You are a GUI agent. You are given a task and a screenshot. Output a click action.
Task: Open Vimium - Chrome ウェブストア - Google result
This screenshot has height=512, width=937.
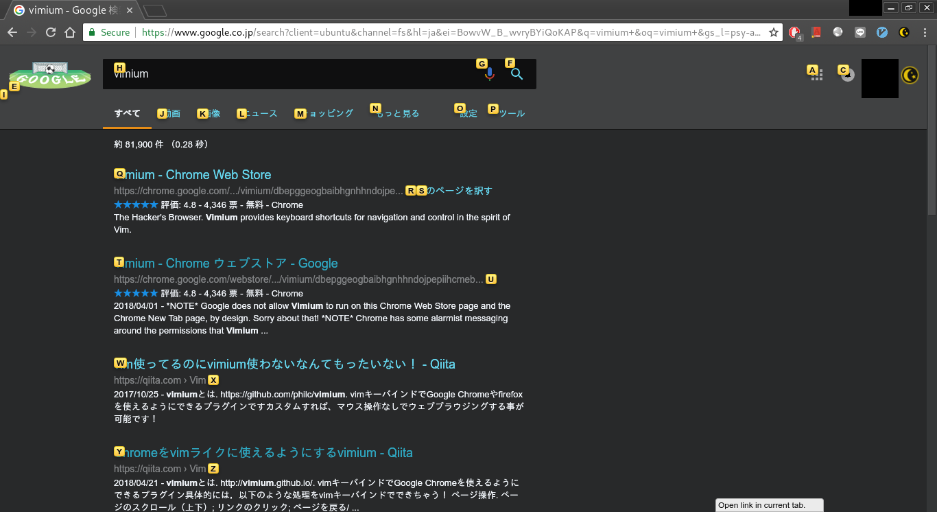226,263
